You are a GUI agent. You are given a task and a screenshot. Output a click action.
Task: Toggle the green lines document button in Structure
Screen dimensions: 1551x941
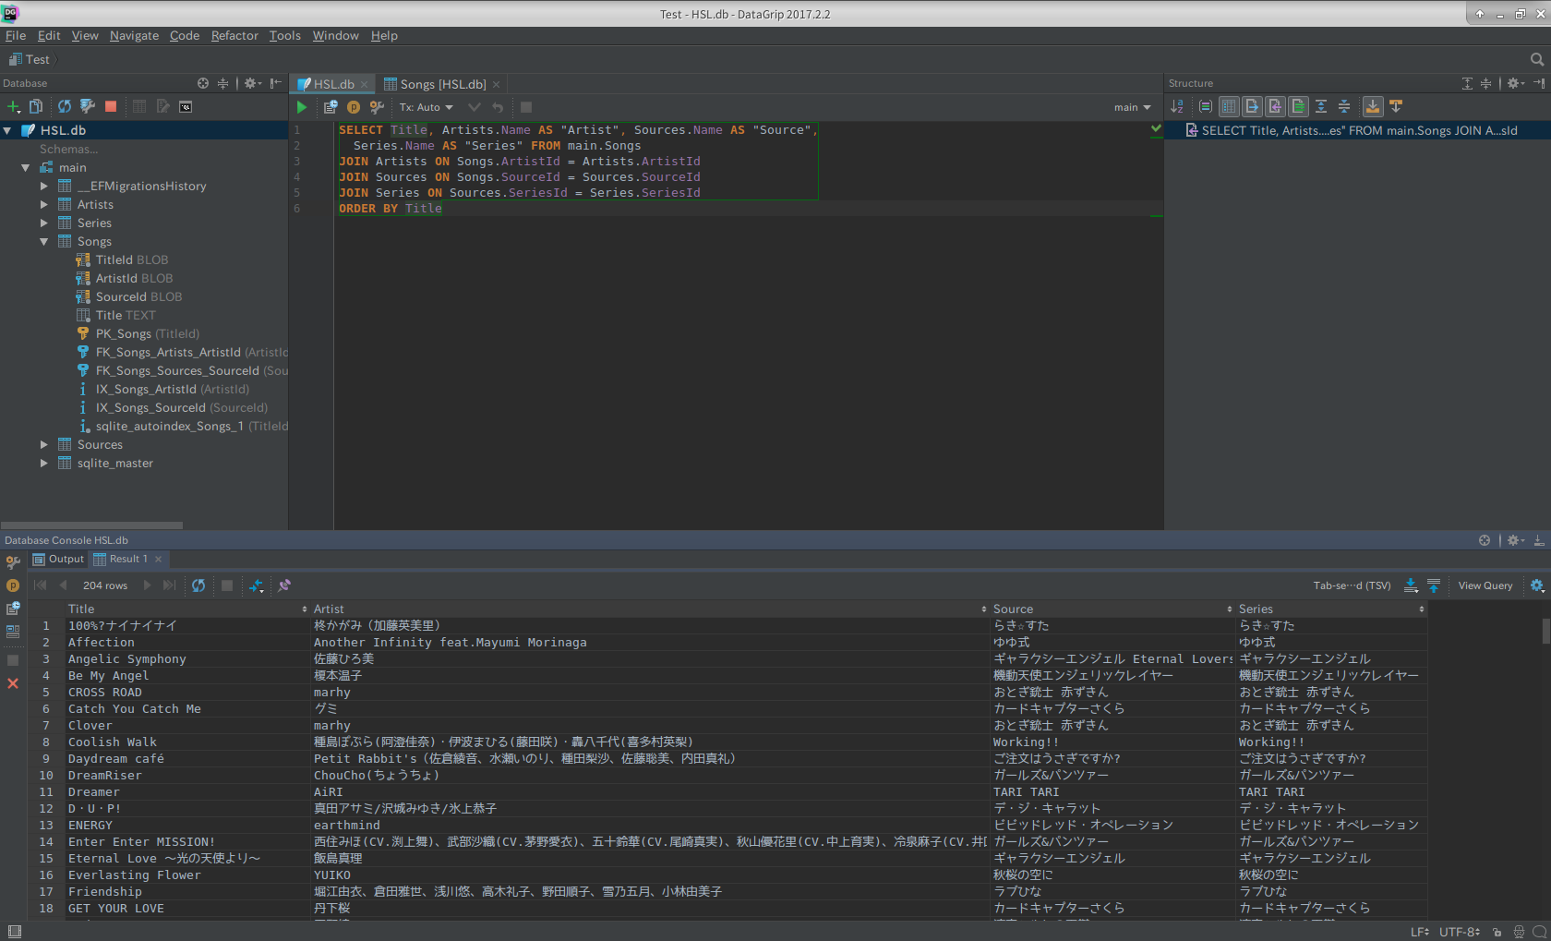1298,106
